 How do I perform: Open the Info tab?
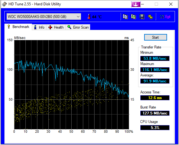point(39,27)
